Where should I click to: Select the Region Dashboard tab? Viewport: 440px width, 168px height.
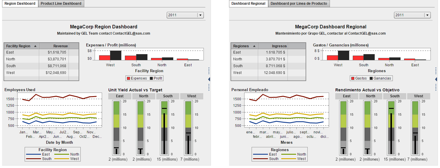point(20,4)
